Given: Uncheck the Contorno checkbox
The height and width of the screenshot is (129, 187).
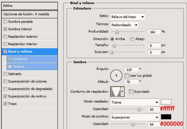Looking at the screenshot, I should point(10,59).
